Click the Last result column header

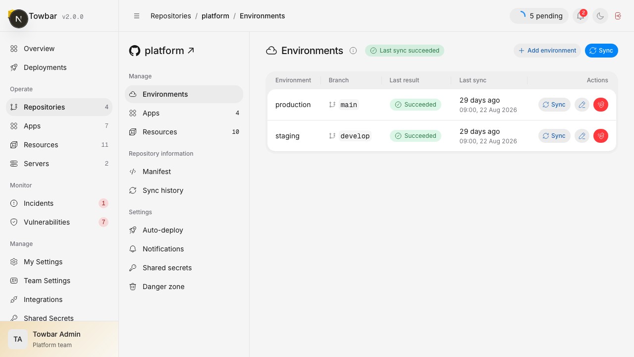[404, 80]
